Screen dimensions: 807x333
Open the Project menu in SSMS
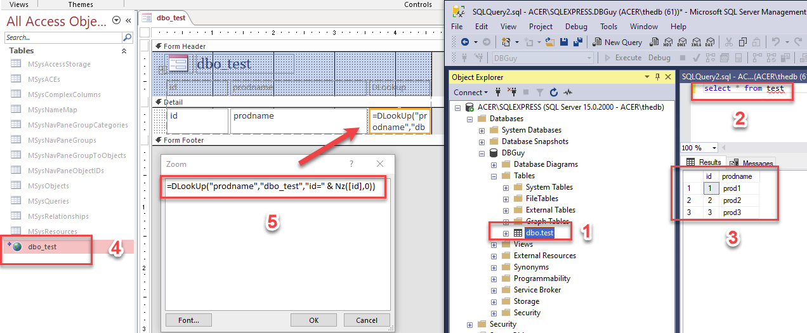click(541, 27)
